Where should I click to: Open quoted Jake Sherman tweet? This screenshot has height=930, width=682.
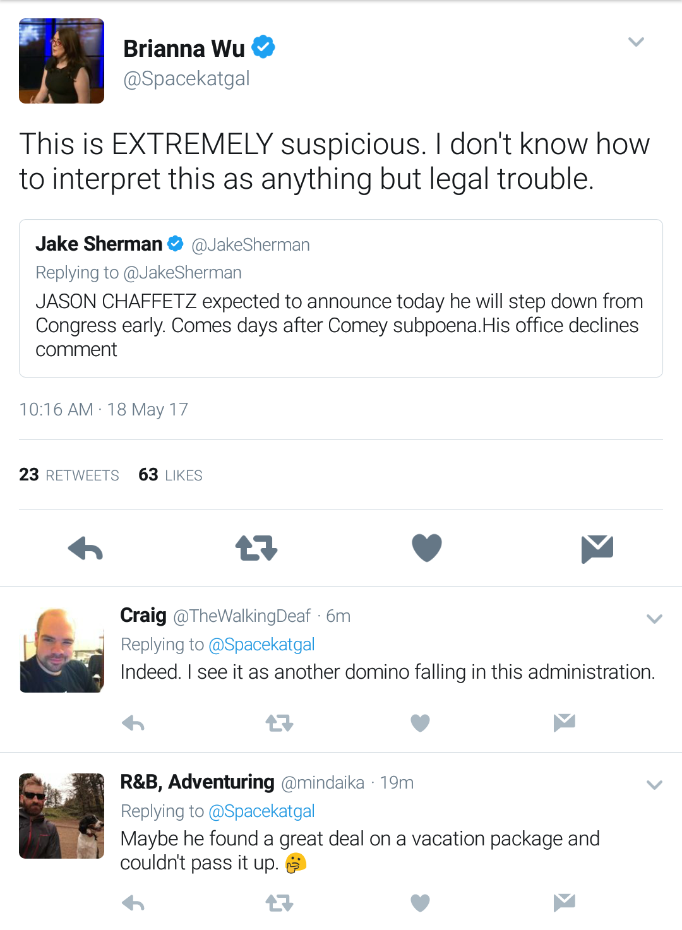[341, 298]
